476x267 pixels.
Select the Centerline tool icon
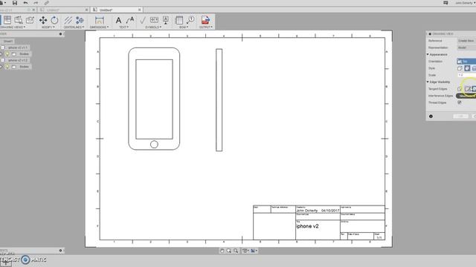(x=68, y=20)
